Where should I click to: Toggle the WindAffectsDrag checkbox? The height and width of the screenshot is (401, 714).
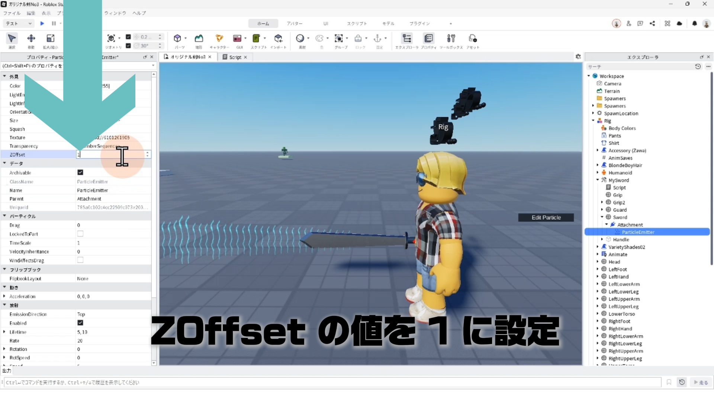(80, 260)
